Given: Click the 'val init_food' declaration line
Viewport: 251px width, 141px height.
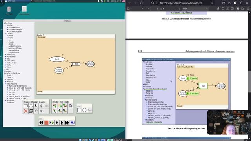Looking at the screenshot, I should 18,98.
